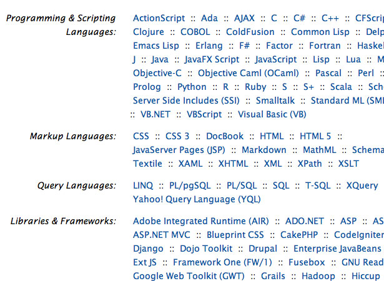Click the XPath link
Screen dimensions: 384x281
click(x=310, y=164)
